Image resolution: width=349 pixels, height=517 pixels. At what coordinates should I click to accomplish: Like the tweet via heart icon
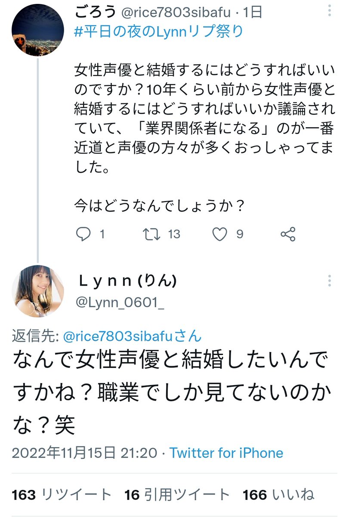(x=220, y=234)
